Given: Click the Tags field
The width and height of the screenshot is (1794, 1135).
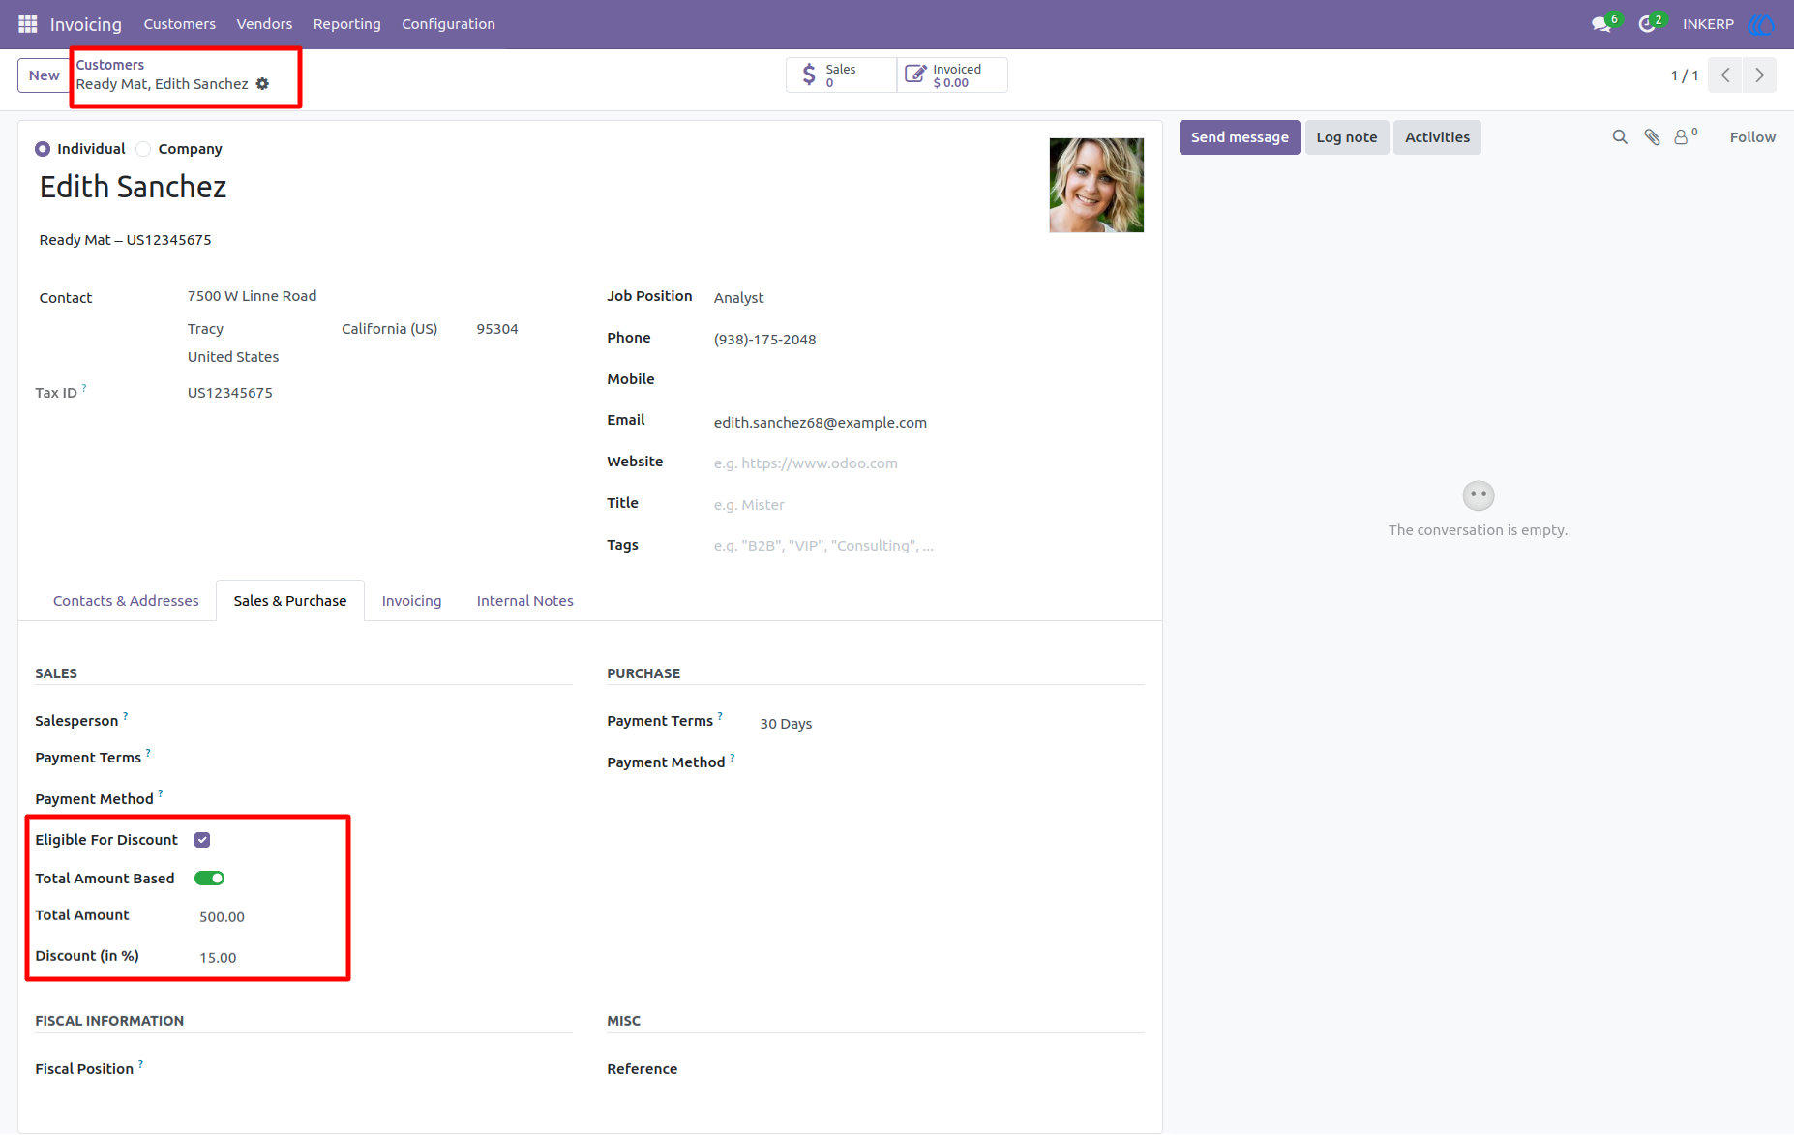Looking at the screenshot, I should click(927, 546).
